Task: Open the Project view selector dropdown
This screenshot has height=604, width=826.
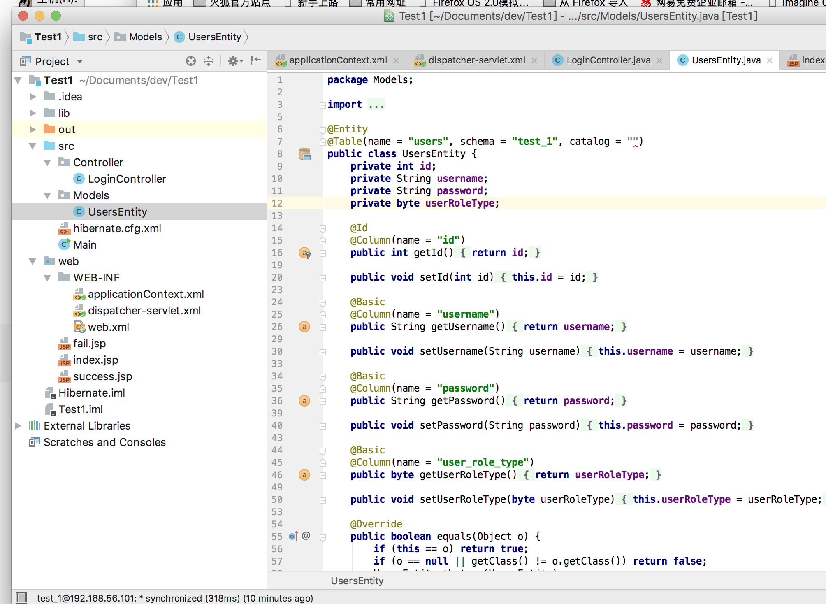Action: coord(80,61)
